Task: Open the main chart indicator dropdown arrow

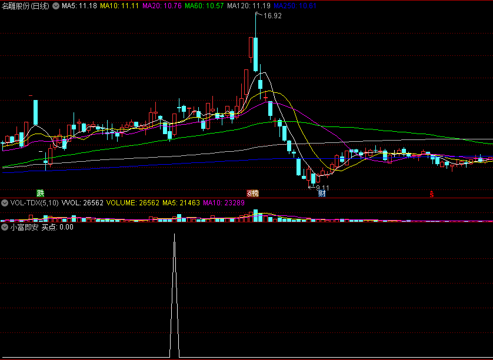Action: 56,6
